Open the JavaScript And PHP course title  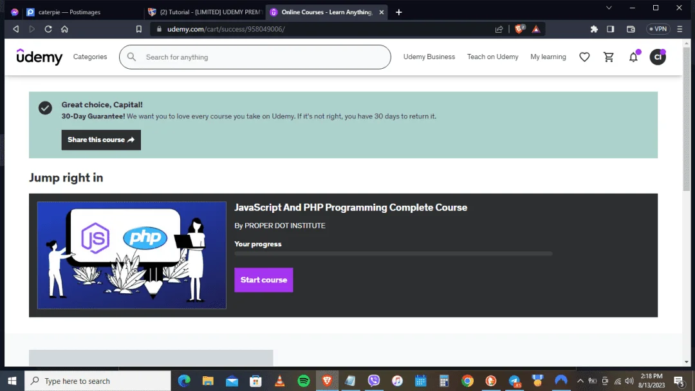(x=351, y=207)
